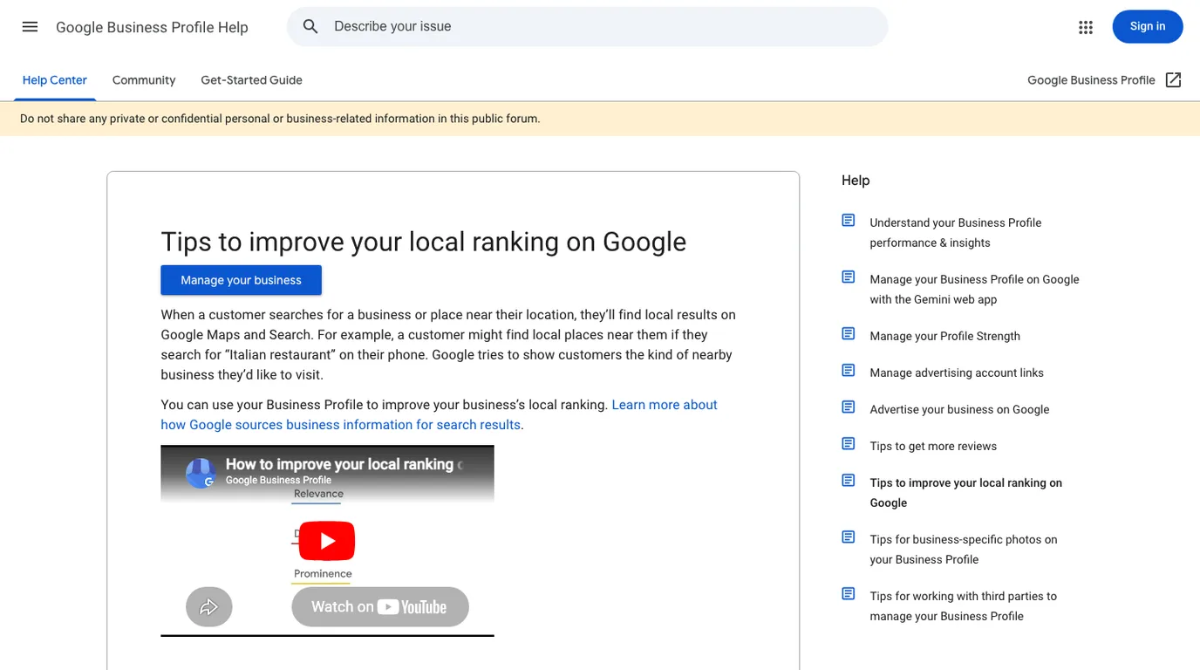The width and height of the screenshot is (1200, 670).
Task: Click the Google Business Profile channel avatar
Action: (201, 473)
